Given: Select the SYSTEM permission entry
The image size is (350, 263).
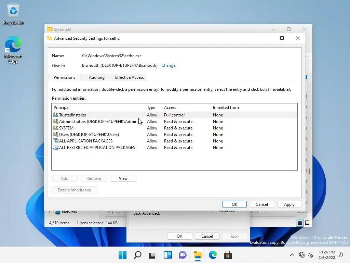Looking at the screenshot, I should pos(174,128).
